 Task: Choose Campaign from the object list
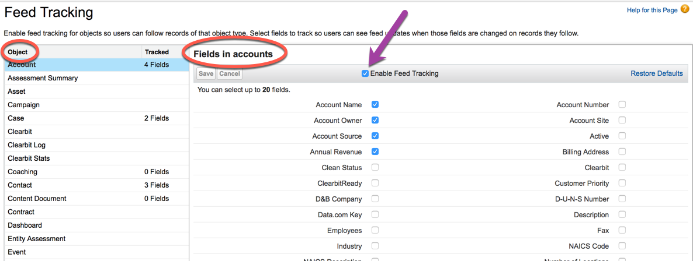click(24, 105)
